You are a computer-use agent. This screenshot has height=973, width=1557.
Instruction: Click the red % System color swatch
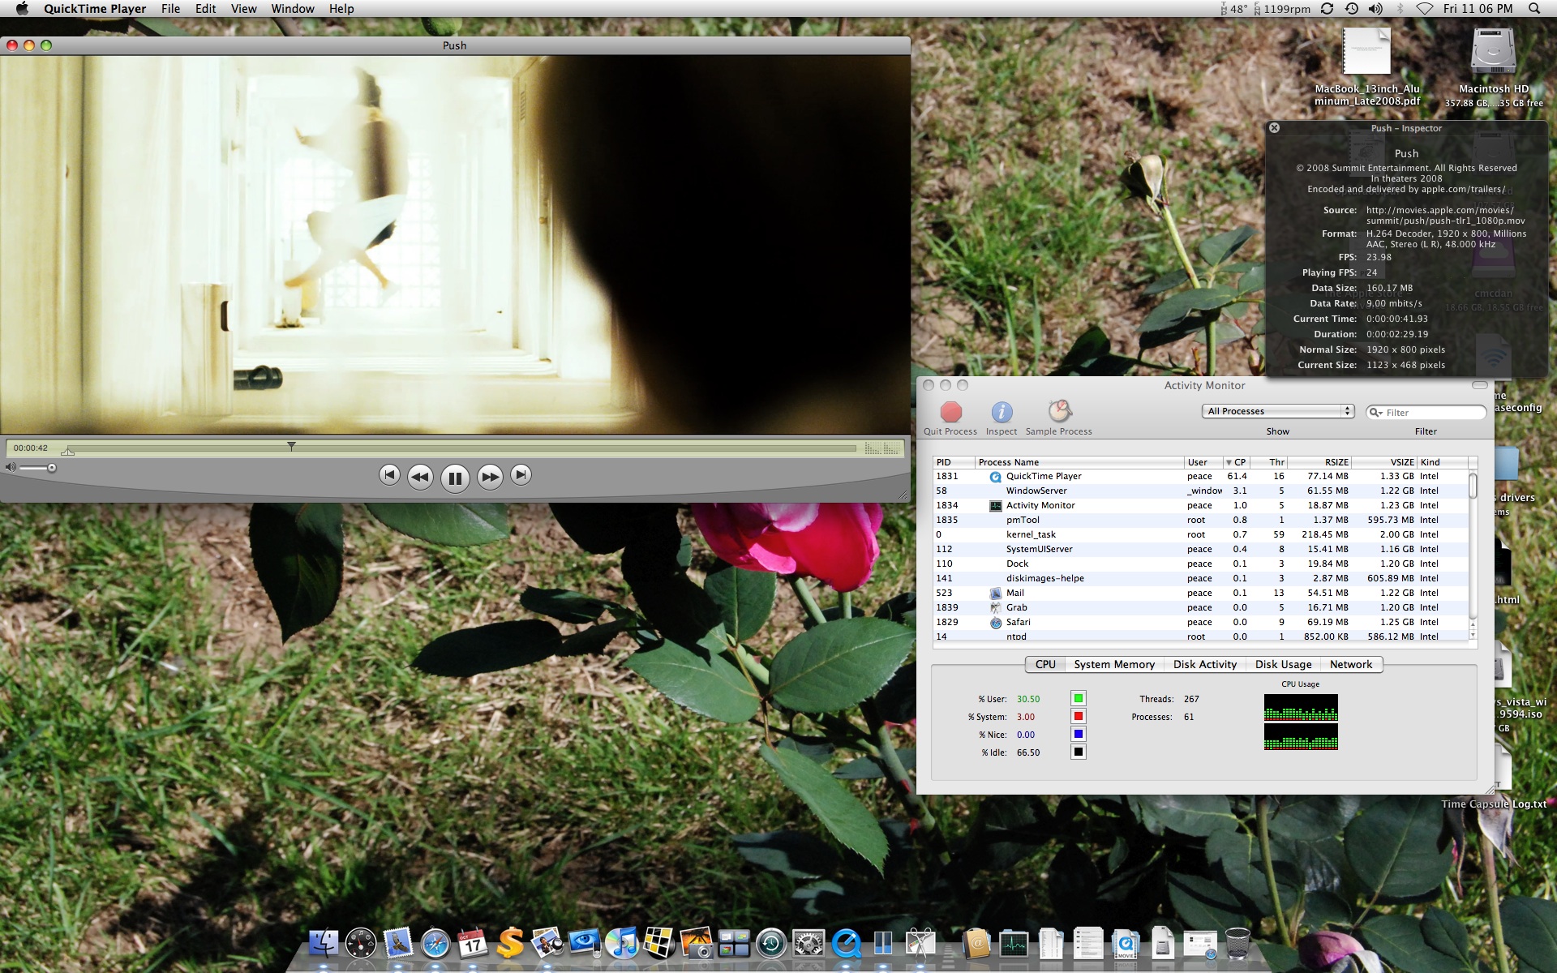[x=1079, y=716]
